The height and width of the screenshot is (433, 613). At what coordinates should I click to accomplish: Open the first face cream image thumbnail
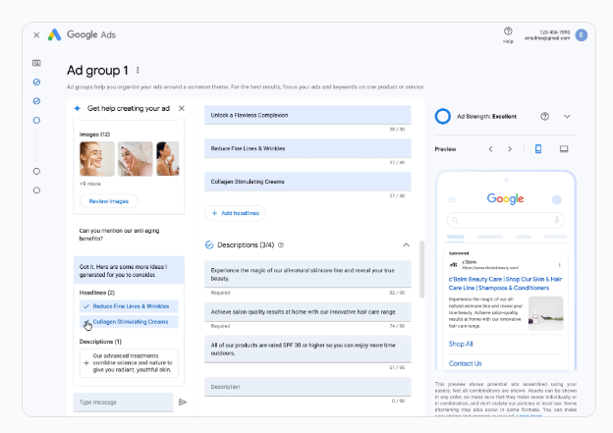97,159
